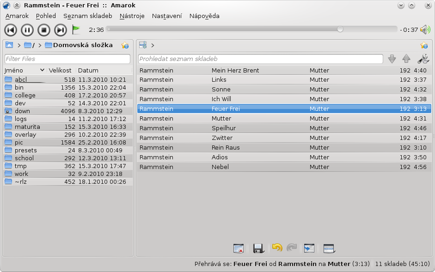435x272 pixels.
Task: Open the Pohled menu
Action: pyautogui.click(x=46, y=16)
